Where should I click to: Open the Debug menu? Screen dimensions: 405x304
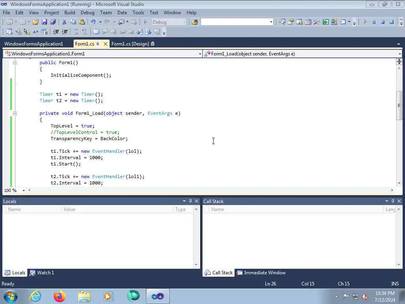point(87,12)
